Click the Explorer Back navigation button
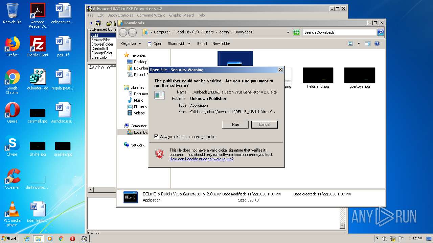This screenshot has height=243, width=433. 123,32
